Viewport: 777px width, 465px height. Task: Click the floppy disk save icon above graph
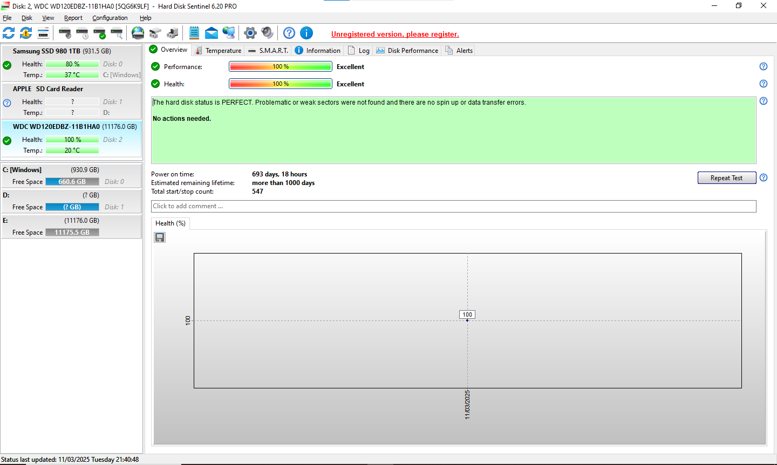(x=160, y=237)
